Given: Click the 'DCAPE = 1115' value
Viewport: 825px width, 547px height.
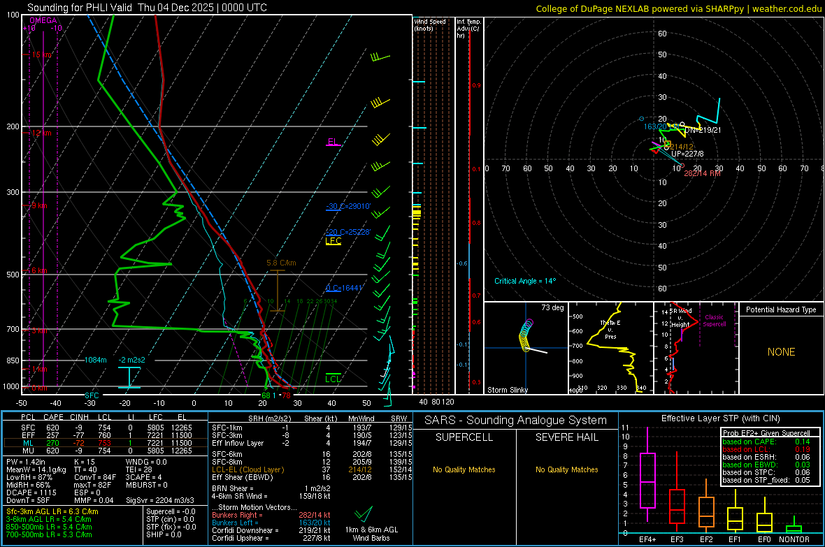Looking at the screenshot, I should tap(31, 493).
